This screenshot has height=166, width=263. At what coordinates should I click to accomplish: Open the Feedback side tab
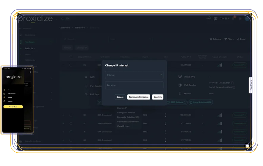251,85
